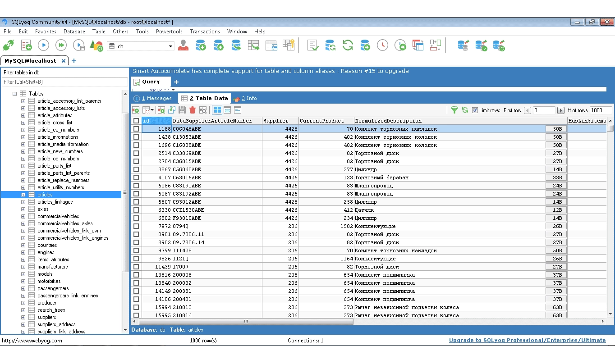The width and height of the screenshot is (615, 346).
Task: Expand the passengercars table node
Action: (x=23, y=288)
